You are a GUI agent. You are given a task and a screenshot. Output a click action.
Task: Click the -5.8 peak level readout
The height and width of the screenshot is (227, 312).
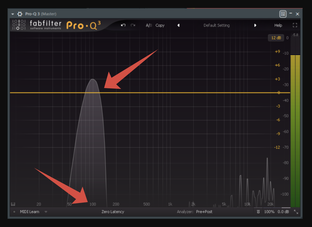tap(295, 35)
